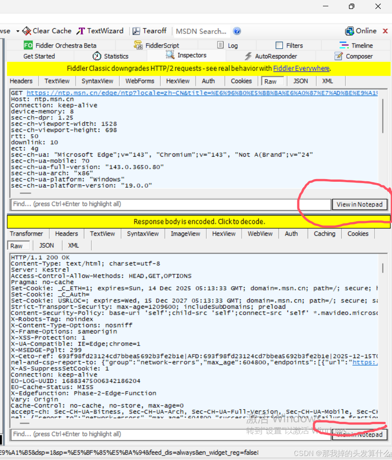Click the https link in nel-and-csp-report-to line
The width and height of the screenshot is (392, 460).
coord(365,362)
